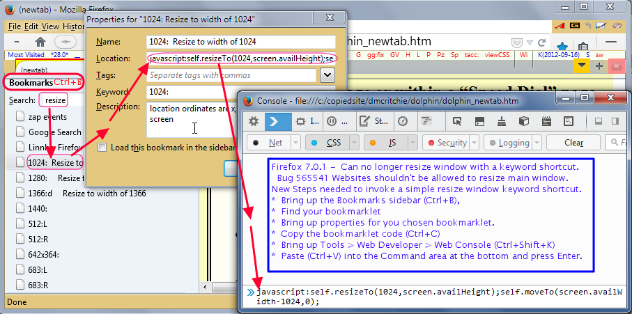Viewport: 632px width, 314px height.
Task: Open the Console Toolbox Options gear
Action: [x=254, y=121]
